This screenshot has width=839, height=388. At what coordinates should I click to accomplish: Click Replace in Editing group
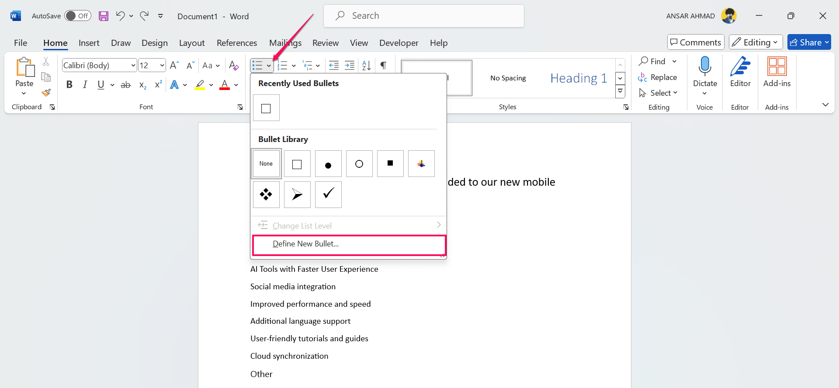(658, 77)
